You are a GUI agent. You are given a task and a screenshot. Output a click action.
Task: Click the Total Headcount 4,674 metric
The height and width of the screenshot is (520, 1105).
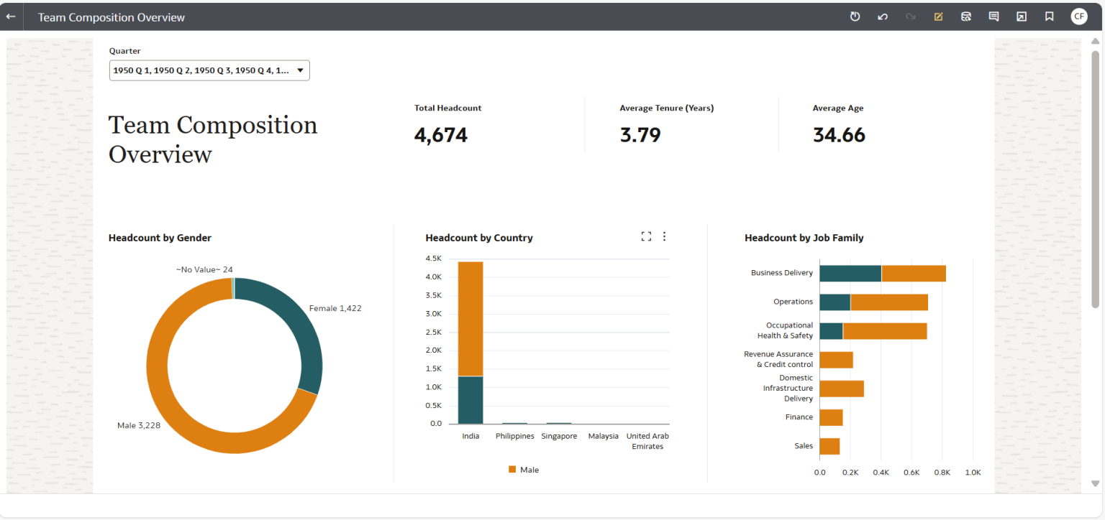click(441, 134)
